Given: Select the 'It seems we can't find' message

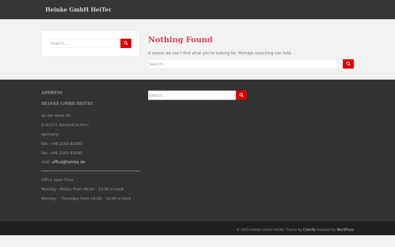Looking at the screenshot, I should [x=220, y=53].
